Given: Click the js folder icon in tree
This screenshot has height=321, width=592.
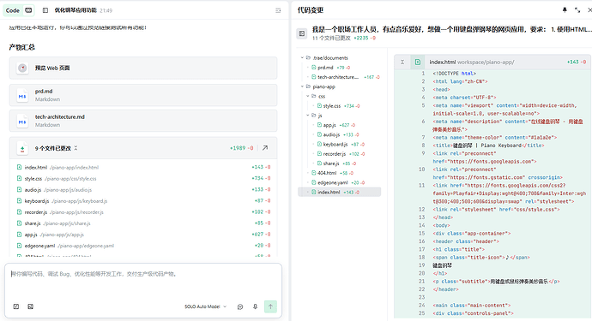Looking at the screenshot, I should point(314,116).
